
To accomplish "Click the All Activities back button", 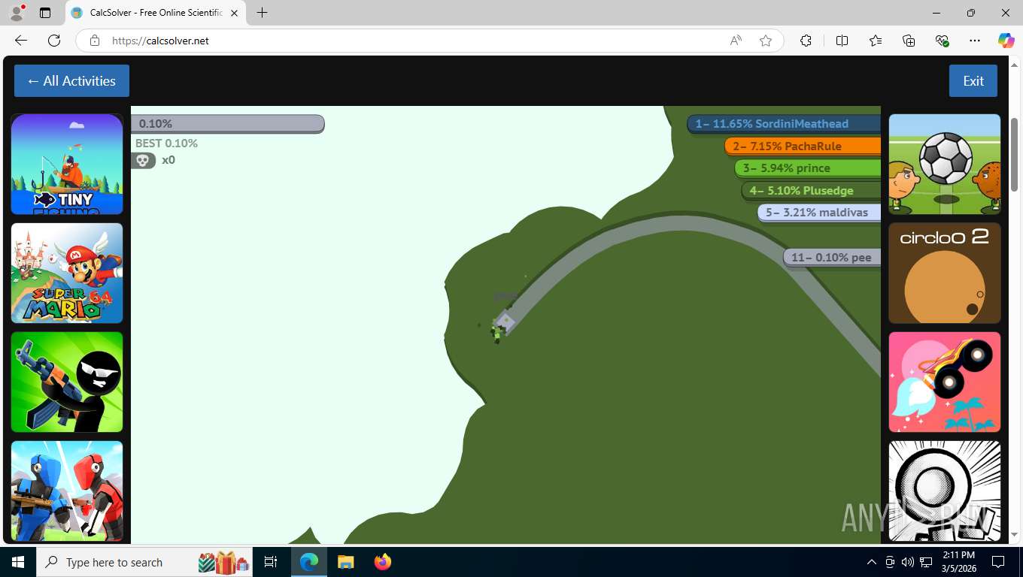I will tap(71, 81).
